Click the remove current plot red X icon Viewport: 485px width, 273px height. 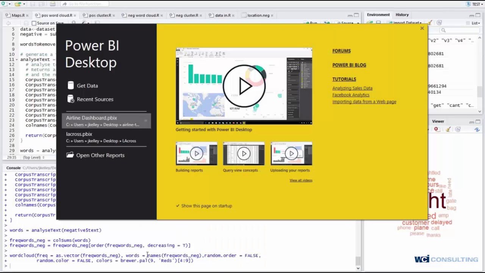(436, 129)
